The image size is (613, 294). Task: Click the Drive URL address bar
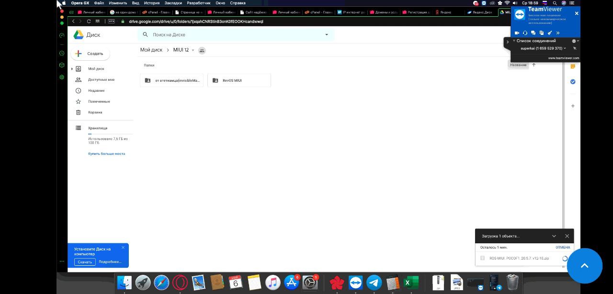[196, 22]
